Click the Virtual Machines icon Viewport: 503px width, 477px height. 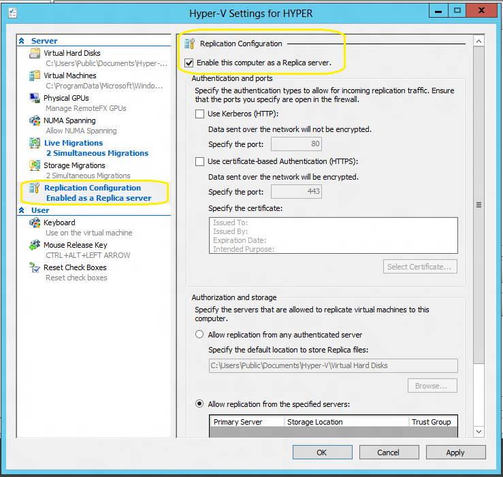(35, 76)
